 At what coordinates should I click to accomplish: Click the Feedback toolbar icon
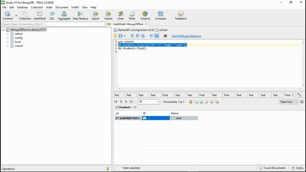point(181,15)
